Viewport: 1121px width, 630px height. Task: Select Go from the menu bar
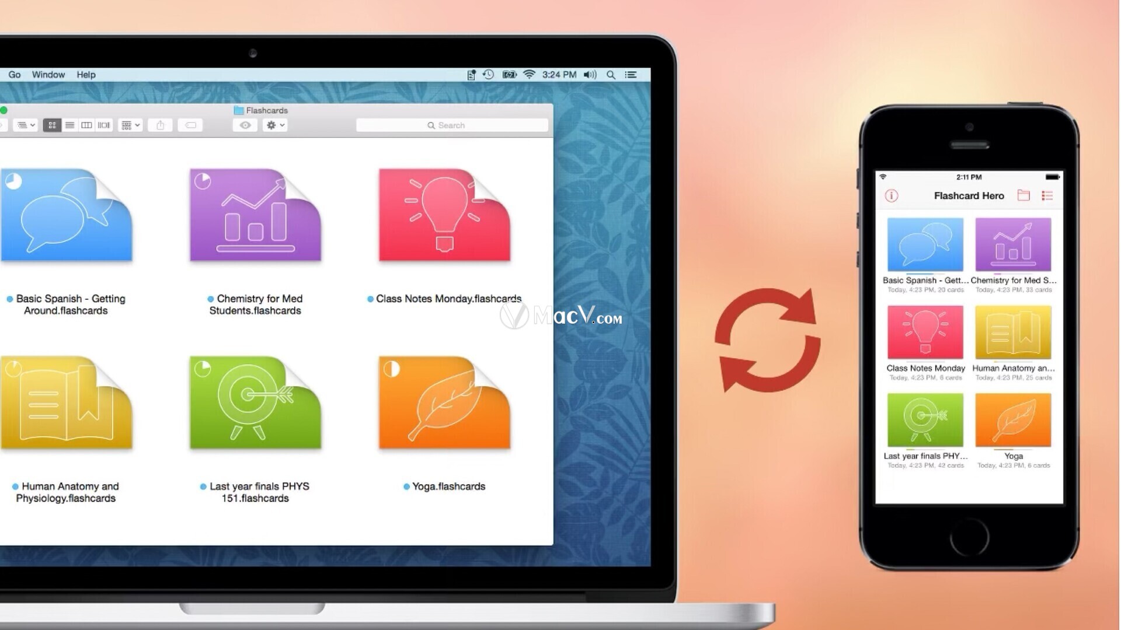(14, 74)
